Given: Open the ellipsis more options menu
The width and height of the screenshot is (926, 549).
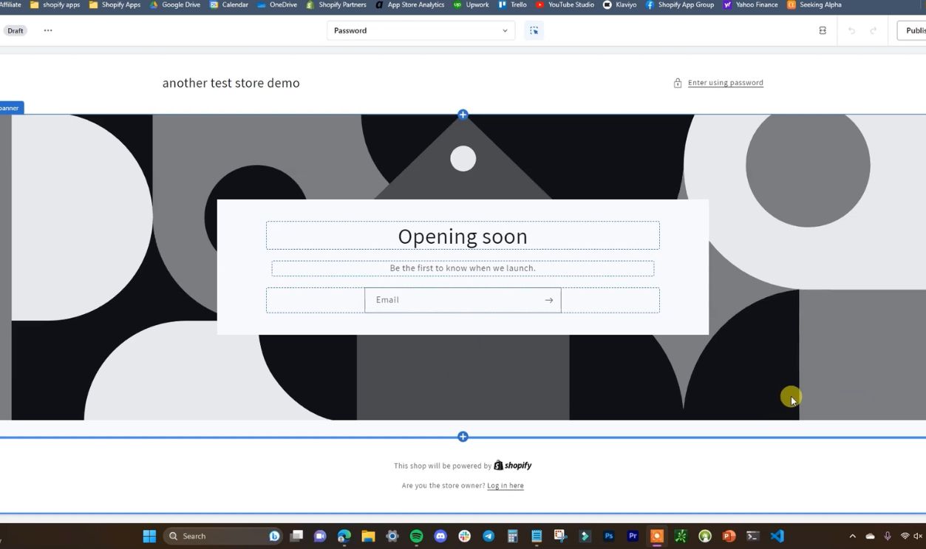Looking at the screenshot, I should 47,30.
